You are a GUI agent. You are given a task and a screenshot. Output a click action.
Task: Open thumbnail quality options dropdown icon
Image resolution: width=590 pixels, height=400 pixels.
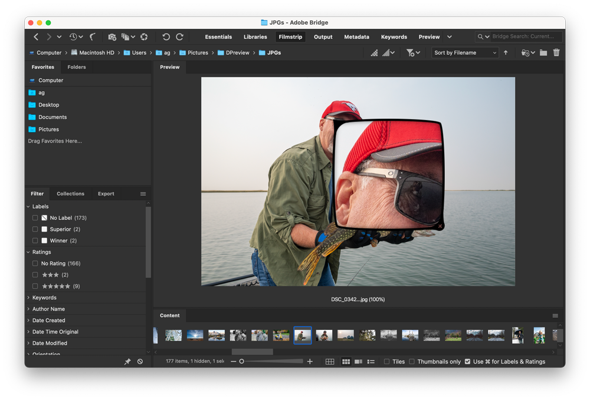click(388, 53)
